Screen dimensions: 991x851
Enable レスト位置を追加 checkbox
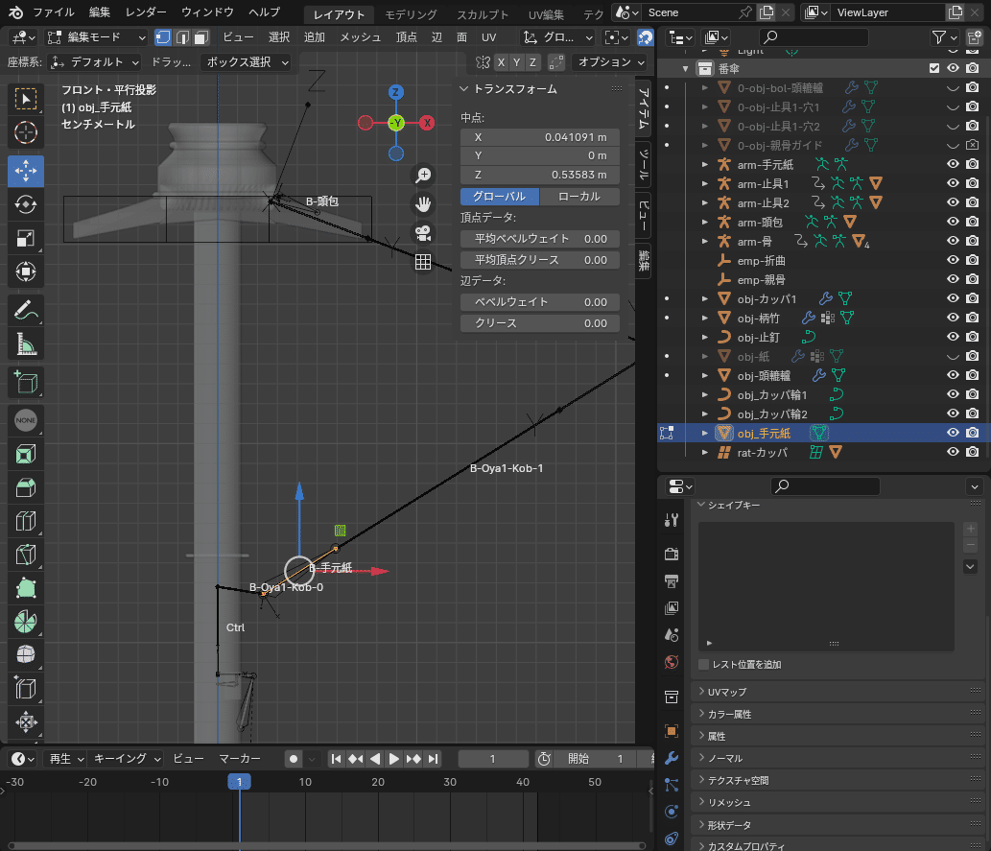coord(703,664)
